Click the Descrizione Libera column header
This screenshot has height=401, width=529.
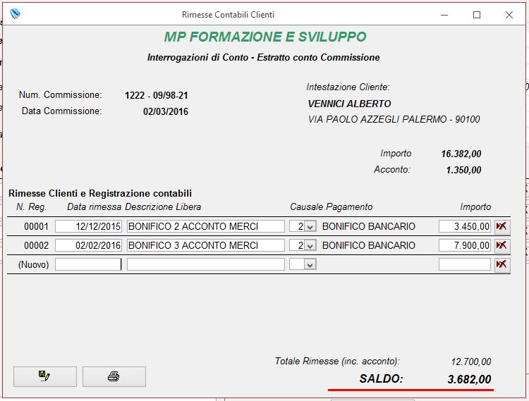[x=163, y=207]
